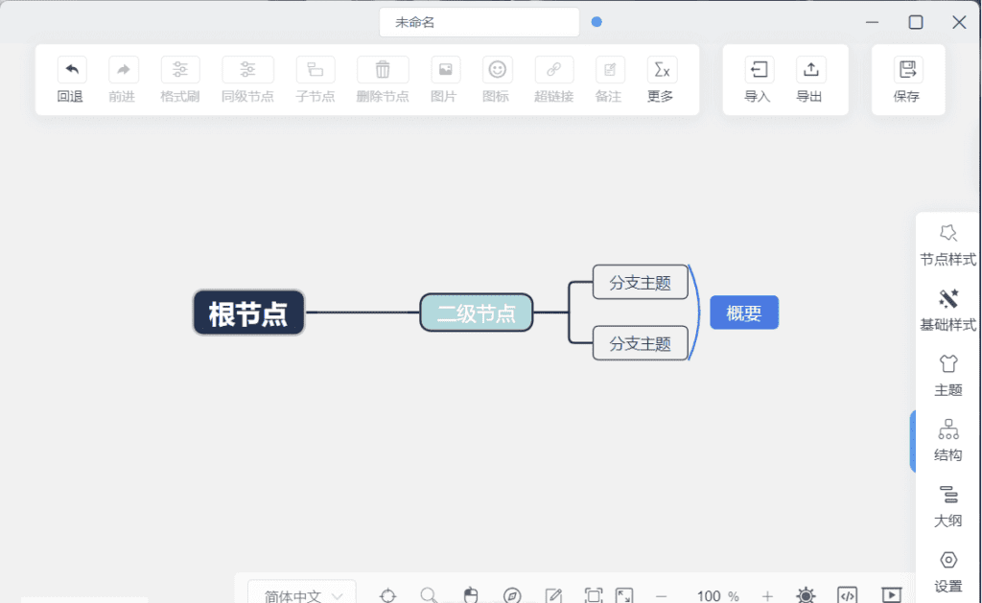982x603 pixels.
Task: Select the 根节点 root node
Action: pos(248,313)
